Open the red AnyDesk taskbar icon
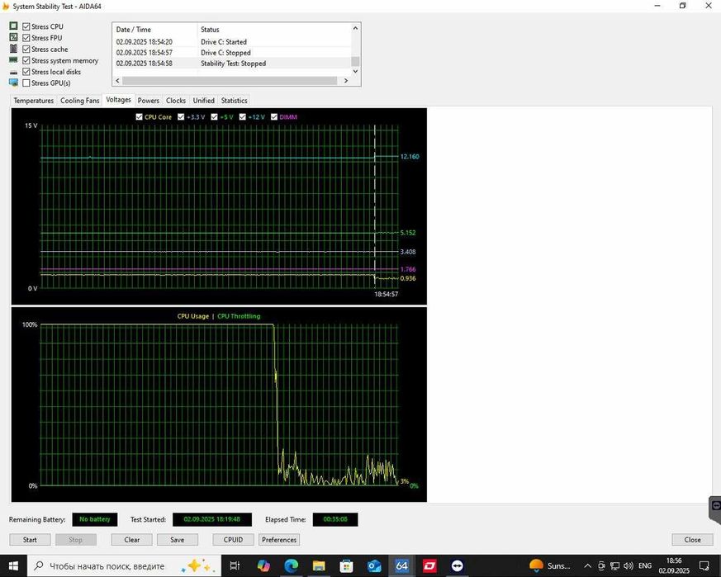The width and height of the screenshot is (721, 577). tap(429, 565)
